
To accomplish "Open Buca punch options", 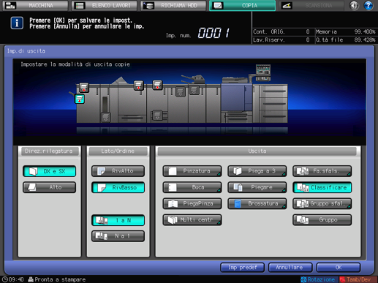I will [x=192, y=187].
